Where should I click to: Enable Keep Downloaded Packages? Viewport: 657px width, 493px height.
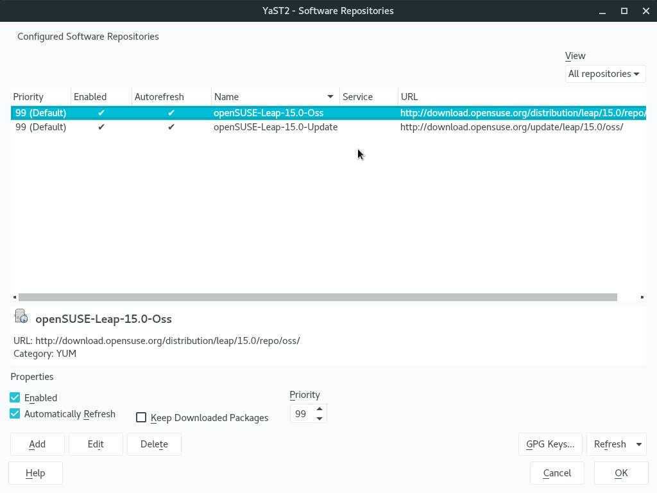(x=141, y=418)
